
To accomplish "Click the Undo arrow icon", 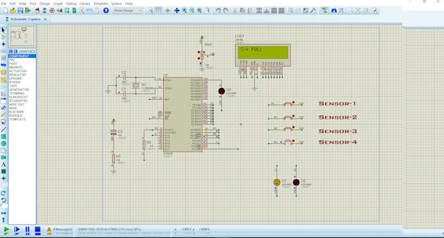I will pyautogui.click(x=218, y=10).
